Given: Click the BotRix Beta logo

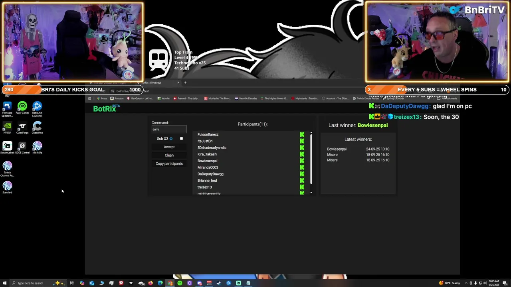Looking at the screenshot, I should 106,108.
